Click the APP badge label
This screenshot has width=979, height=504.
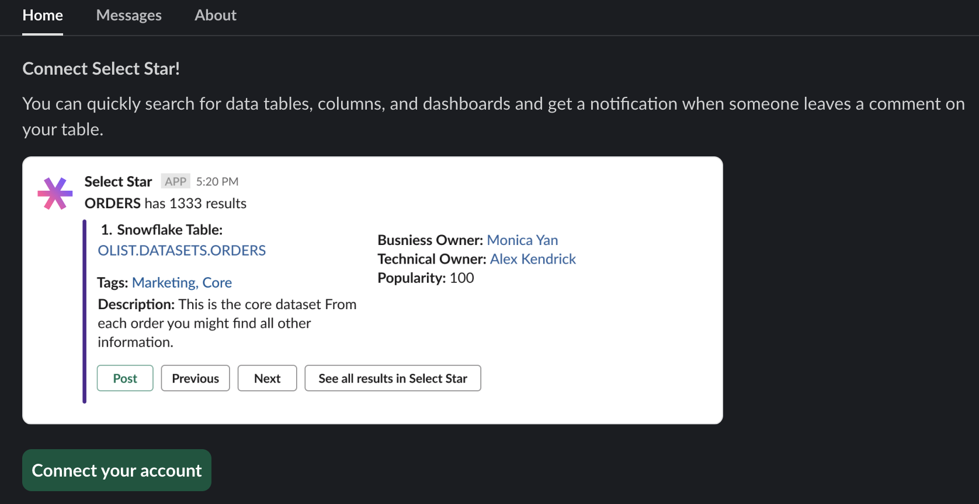[175, 181]
